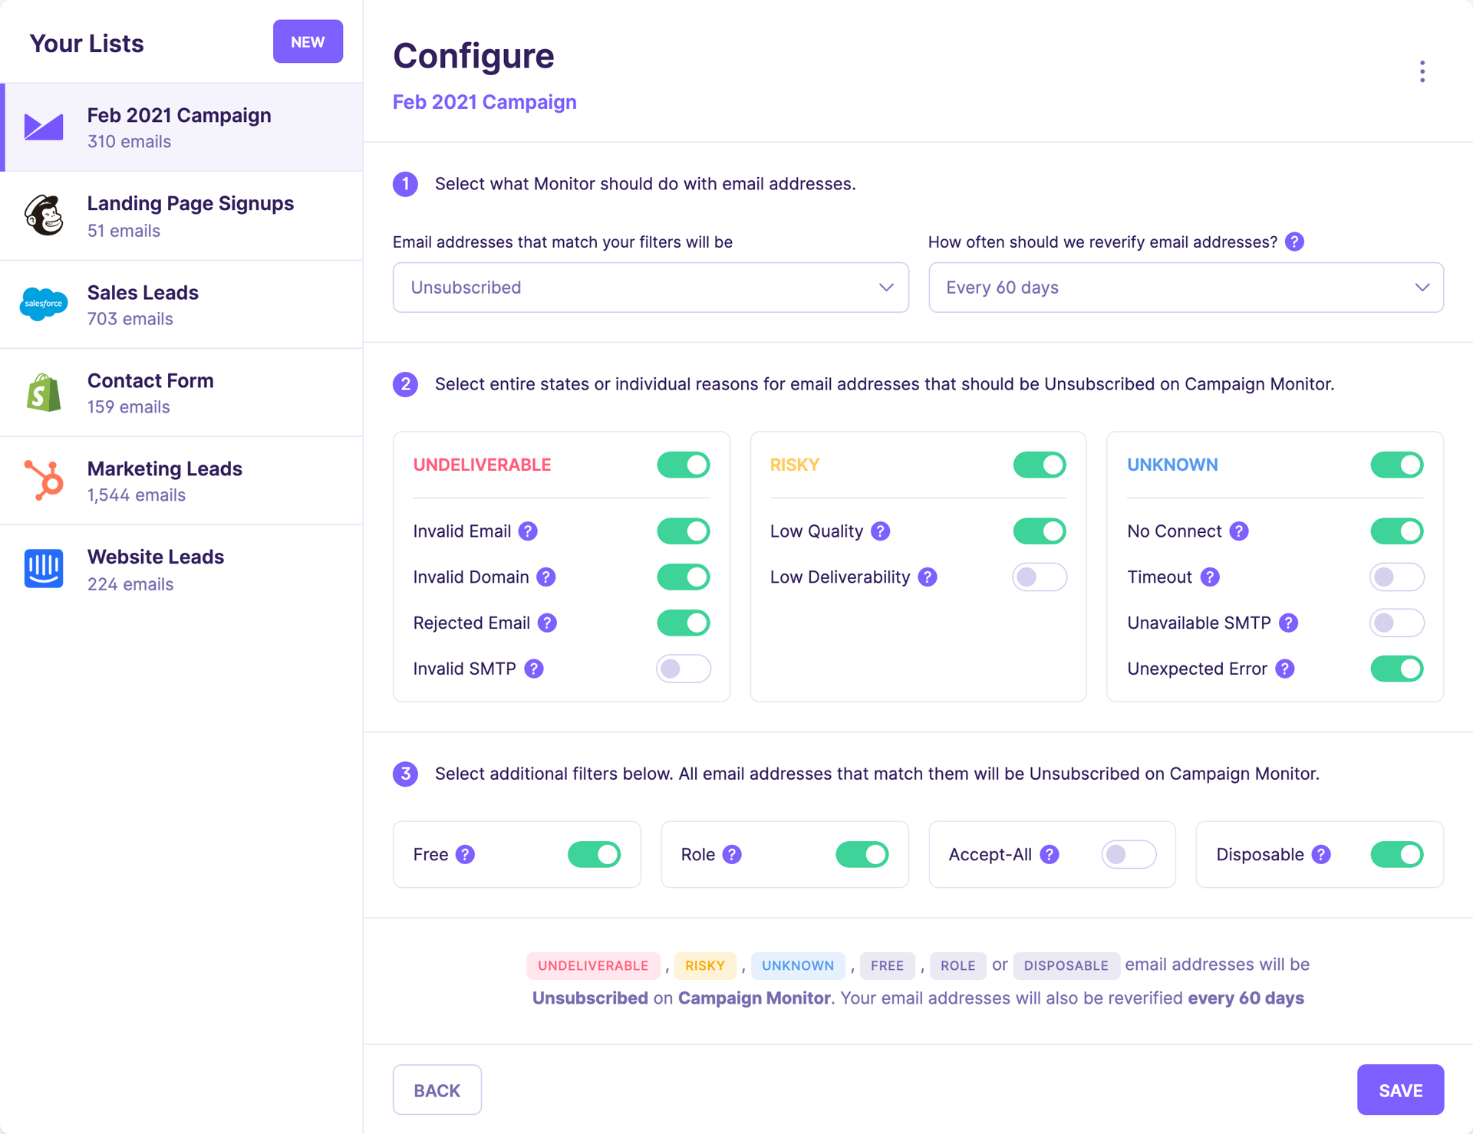Image resolution: width=1473 pixels, height=1134 pixels.
Task: Click the HubSpot sprocket icon
Action: click(44, 481)
